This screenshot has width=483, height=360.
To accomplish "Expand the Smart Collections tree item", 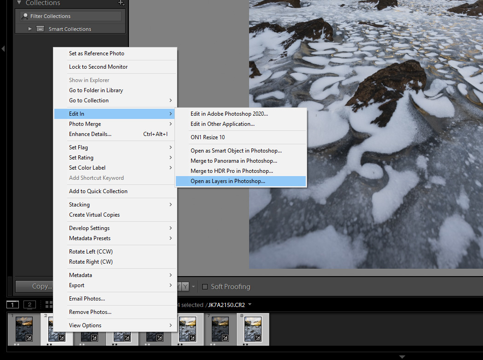I will point(30,29).
